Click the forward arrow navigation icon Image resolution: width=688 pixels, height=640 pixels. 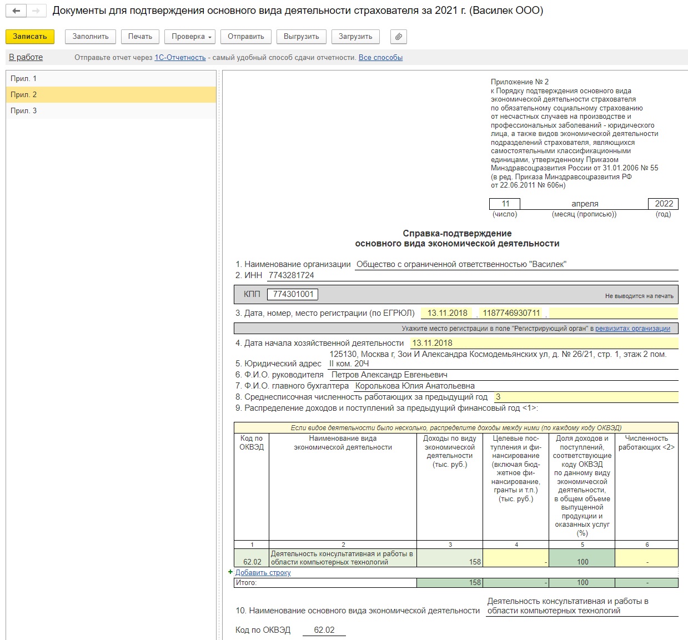[x=36, y=11]
